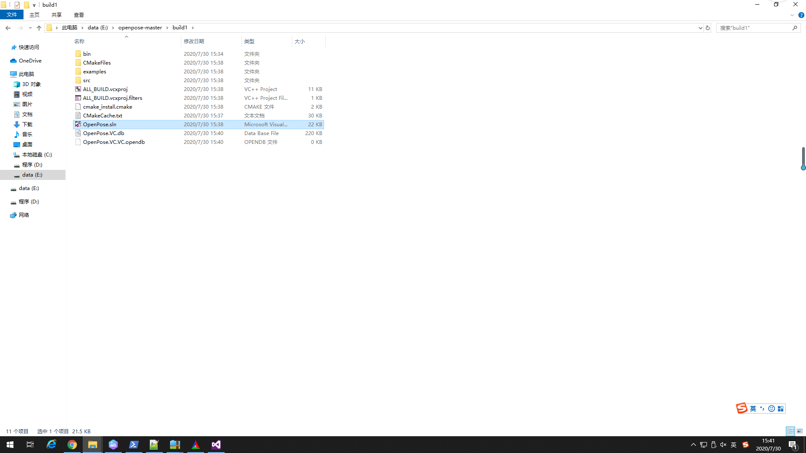Switch to the 查看 ribbon tab
This screenshot has height=453, width=806.
[x=79, y=15]
